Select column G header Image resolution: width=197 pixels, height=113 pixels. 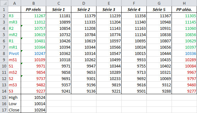pyautogui.click(x=159, y=3)
